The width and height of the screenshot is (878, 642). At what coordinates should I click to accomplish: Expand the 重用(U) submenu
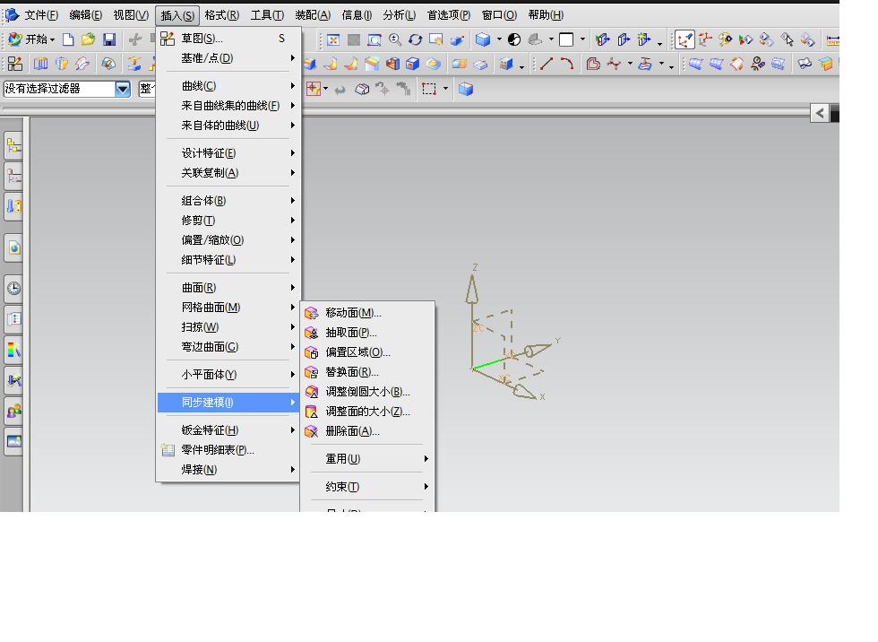tap(368, 459)
